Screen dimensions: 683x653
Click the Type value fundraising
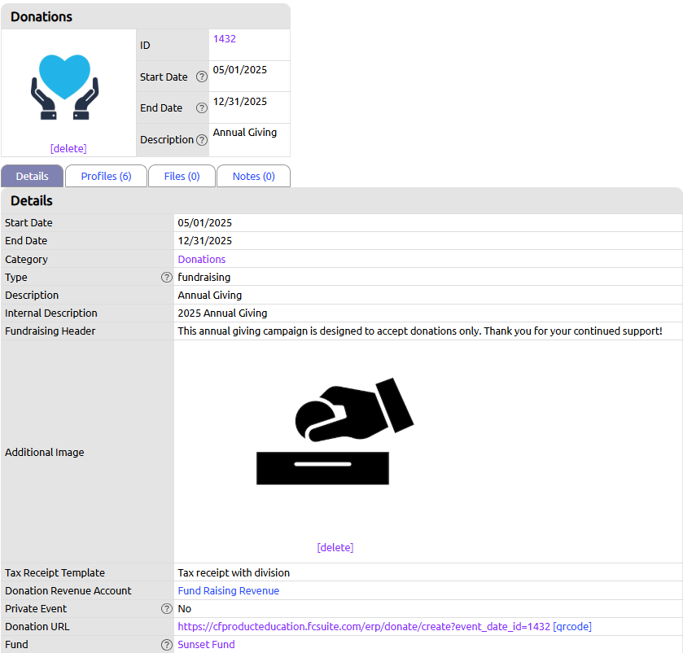coord(204,277)
